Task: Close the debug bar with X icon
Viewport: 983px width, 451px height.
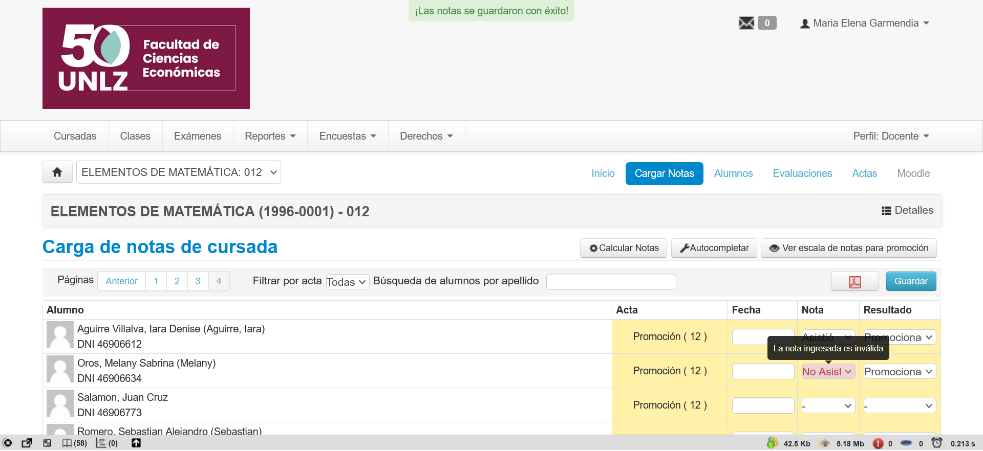Action: click(x=8, y=443)
